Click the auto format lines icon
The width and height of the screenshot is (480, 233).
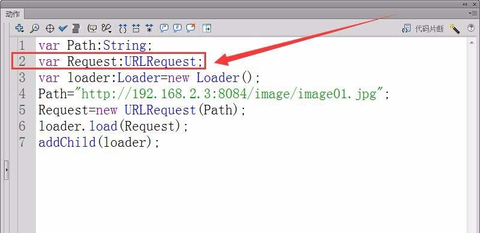pyautogui.click(x=76, y=29)
